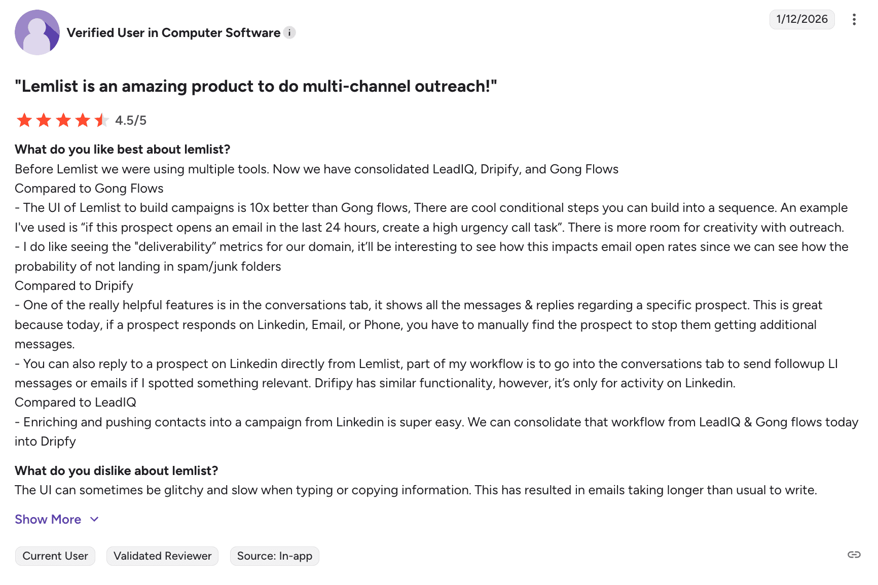This screenshot has height=585, width=878.
Task: Click the first rating star
Action: tap(24, 121)
